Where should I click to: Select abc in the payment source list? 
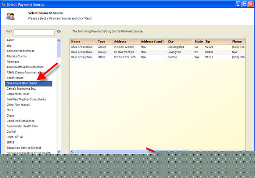(x=9, y=45)
